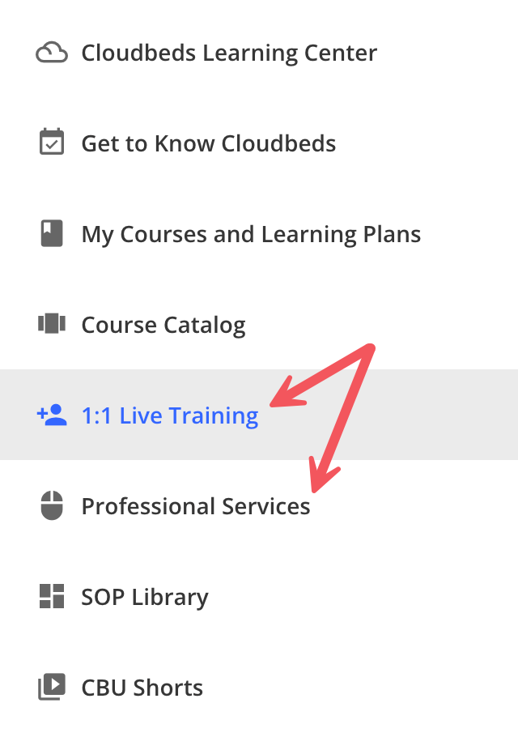Click the cloud icon beside Cloudbeds Learning Center
Image resolution: width=518 pixels, height=737 pixels.
(x=52, y=53)
